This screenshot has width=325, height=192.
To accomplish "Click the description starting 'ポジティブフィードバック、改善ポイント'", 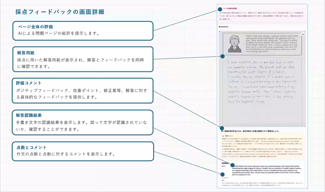I will 82,94.
